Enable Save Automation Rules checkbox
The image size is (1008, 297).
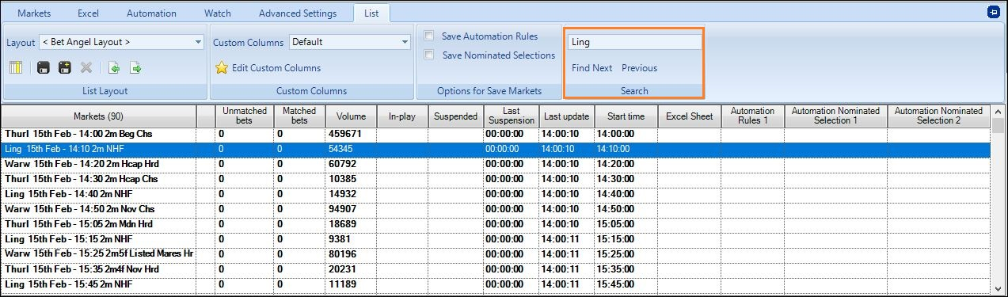428,36
